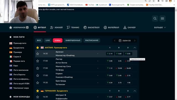Open ASUS Chromebook bookmark
The height and width of the screenshot is (100, 177).
[x=75, y=5]
